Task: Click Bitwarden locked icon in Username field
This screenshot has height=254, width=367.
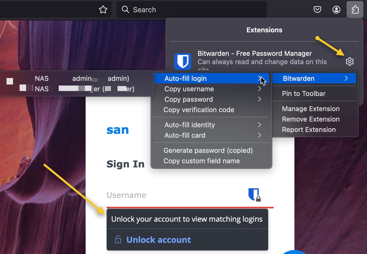Action: tap(254, 195)
